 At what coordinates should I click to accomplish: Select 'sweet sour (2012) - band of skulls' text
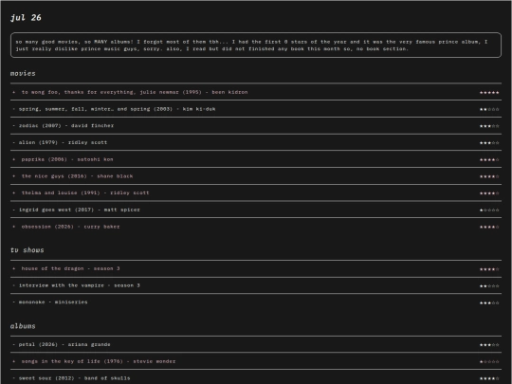click(75, 378)
